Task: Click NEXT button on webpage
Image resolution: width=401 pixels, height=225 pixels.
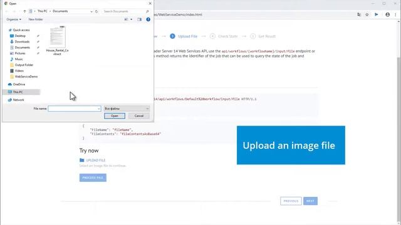Action: 310,201
